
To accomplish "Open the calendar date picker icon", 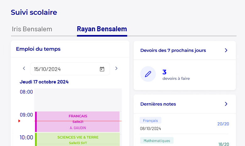I will [102, 69].
